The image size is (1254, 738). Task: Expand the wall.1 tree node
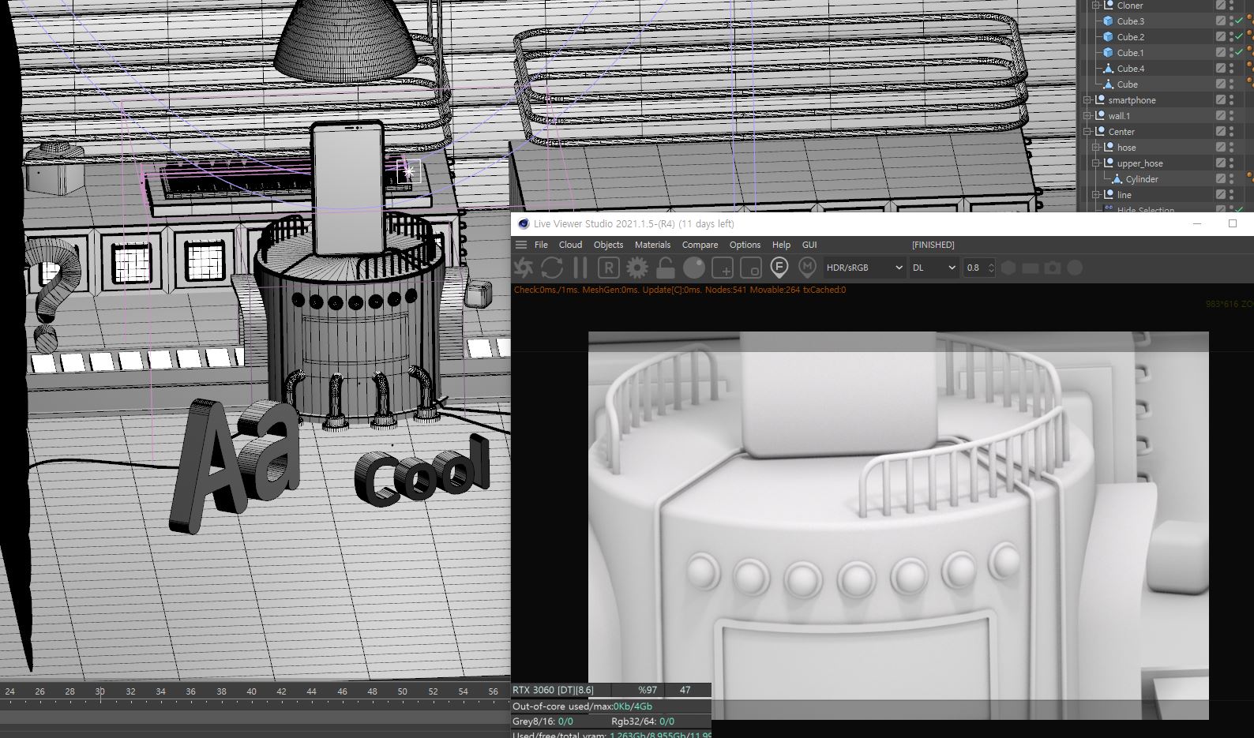point(1087,116)
